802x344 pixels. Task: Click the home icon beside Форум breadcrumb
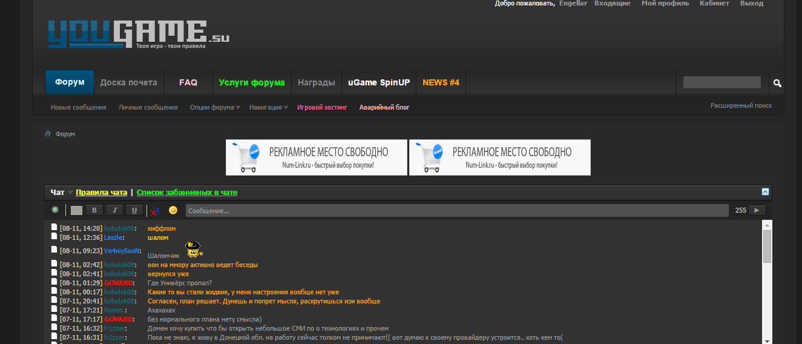tap(48, 134)
